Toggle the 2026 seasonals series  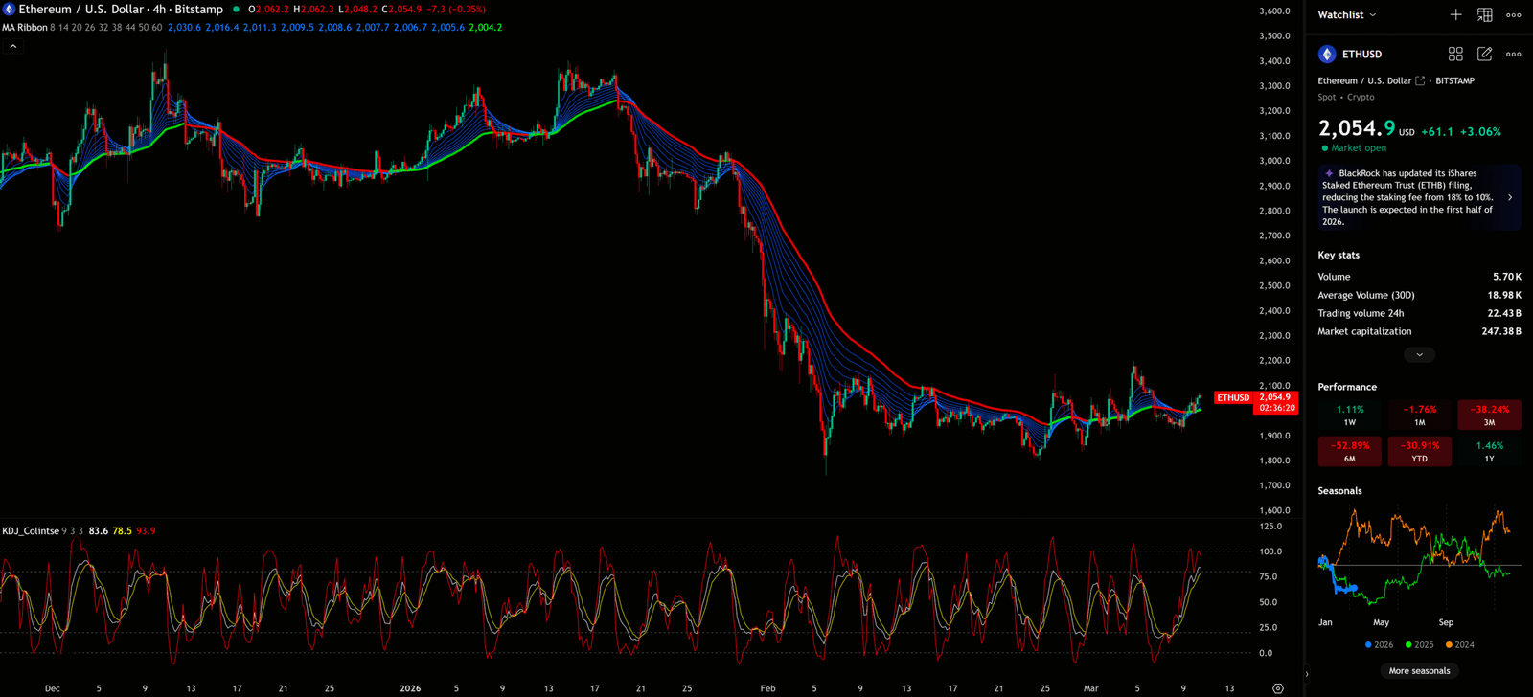(x=1379, y=645)
